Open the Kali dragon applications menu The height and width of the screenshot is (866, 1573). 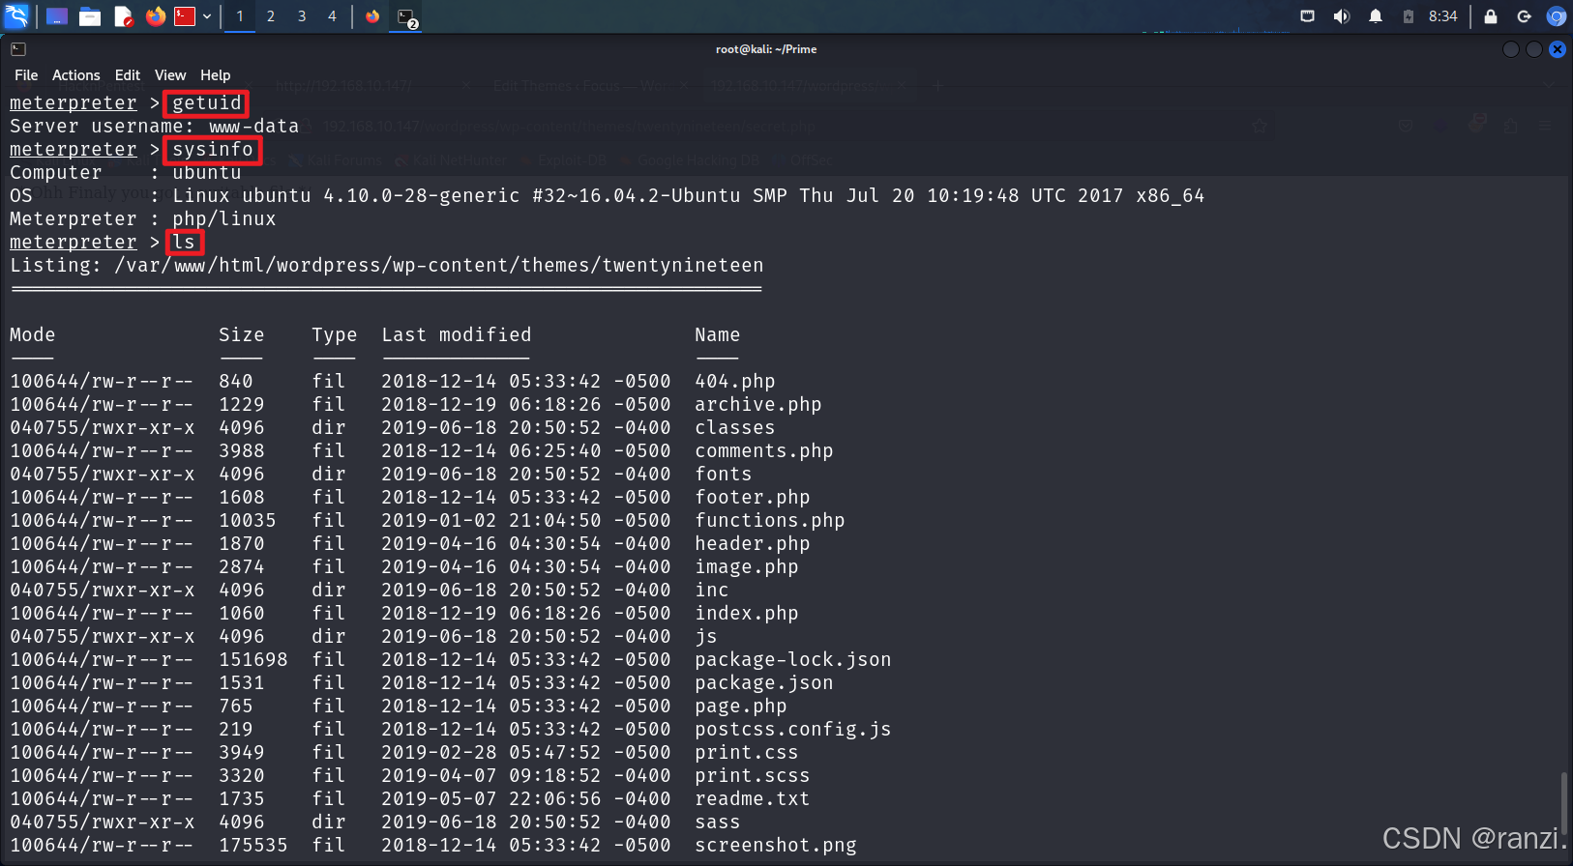16,15
